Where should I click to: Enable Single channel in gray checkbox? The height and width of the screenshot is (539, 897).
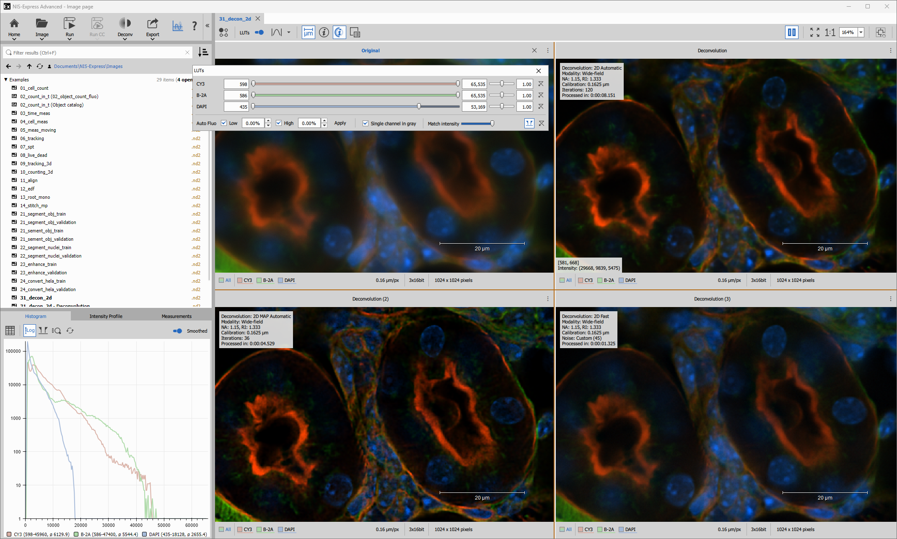point(366,123)
